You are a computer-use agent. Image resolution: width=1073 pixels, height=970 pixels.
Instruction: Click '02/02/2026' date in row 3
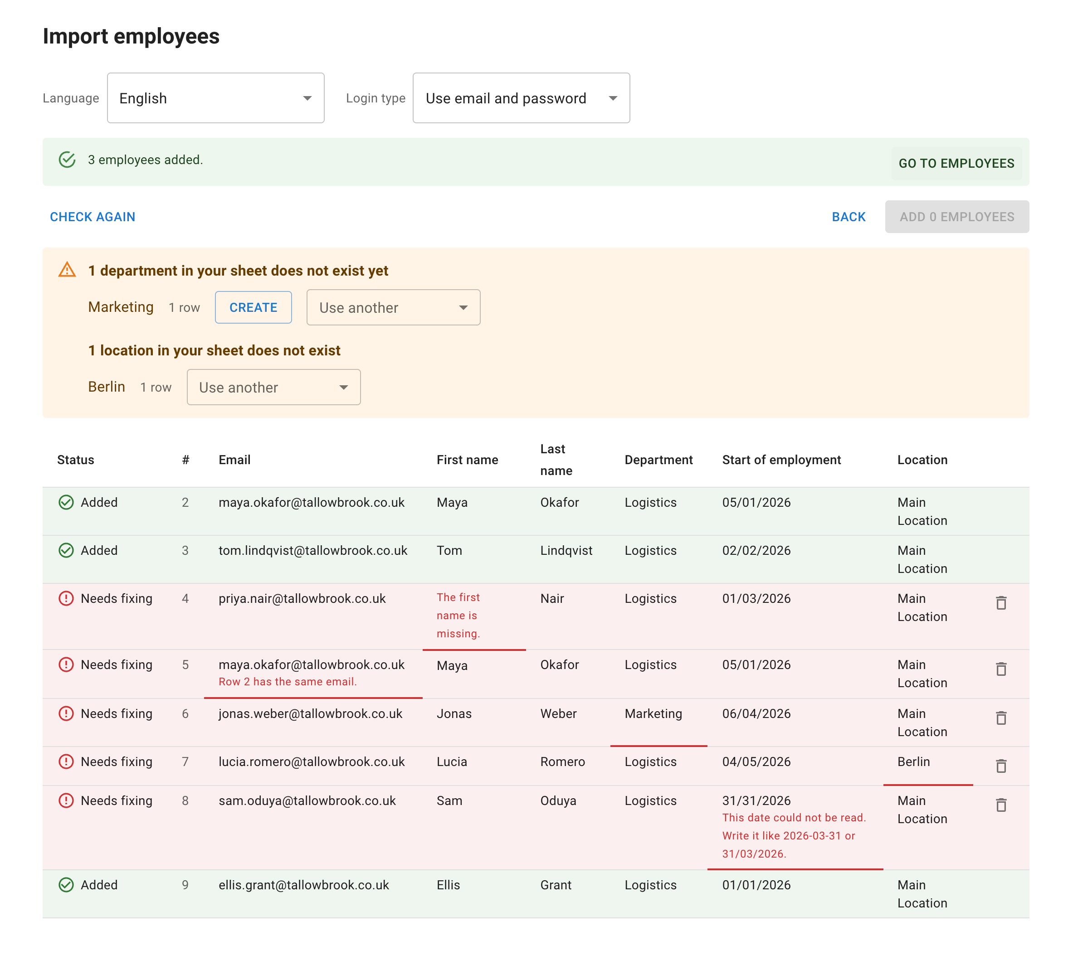pos(756,550)
